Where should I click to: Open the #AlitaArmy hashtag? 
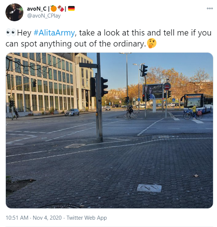point(54,33)
